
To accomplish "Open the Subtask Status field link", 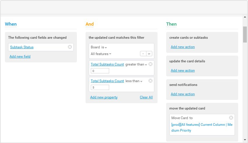I will 22,47.
